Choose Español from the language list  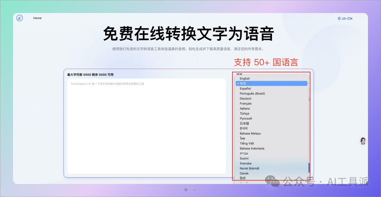(271, 88)
